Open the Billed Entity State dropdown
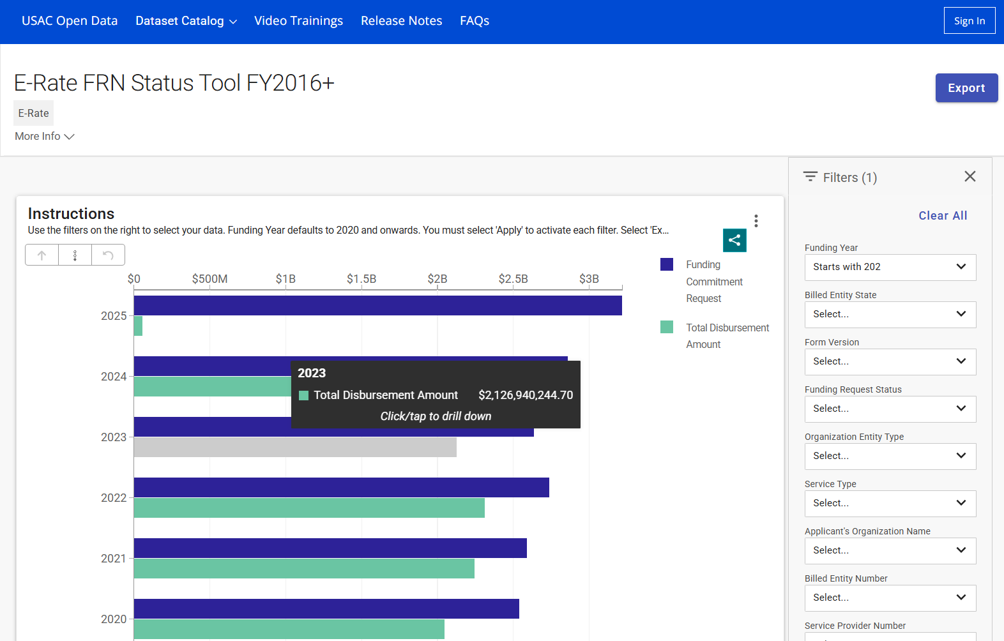 pos(890,314)
